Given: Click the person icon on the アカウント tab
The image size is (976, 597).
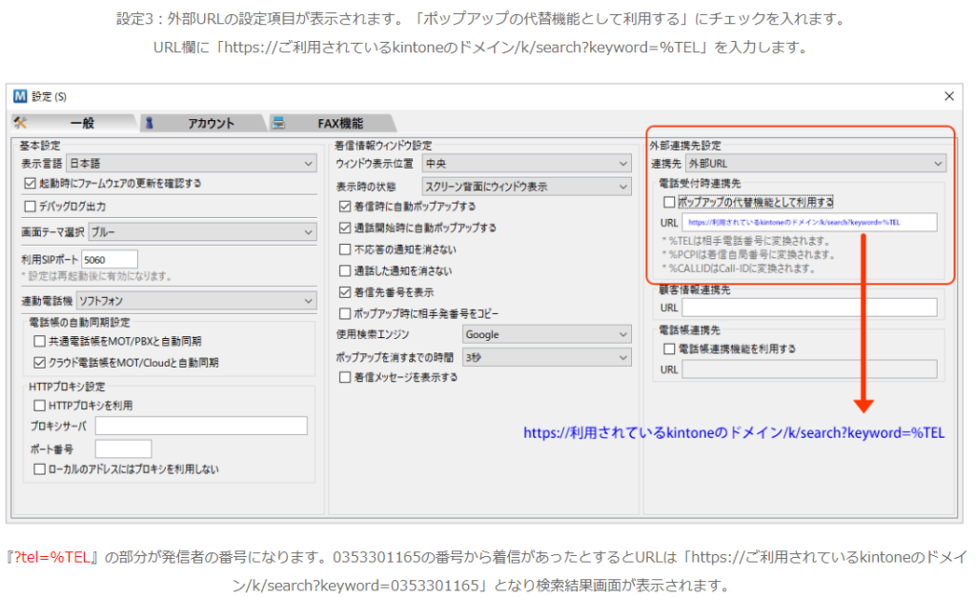Looking at the screenshot, I should (150, 123).
